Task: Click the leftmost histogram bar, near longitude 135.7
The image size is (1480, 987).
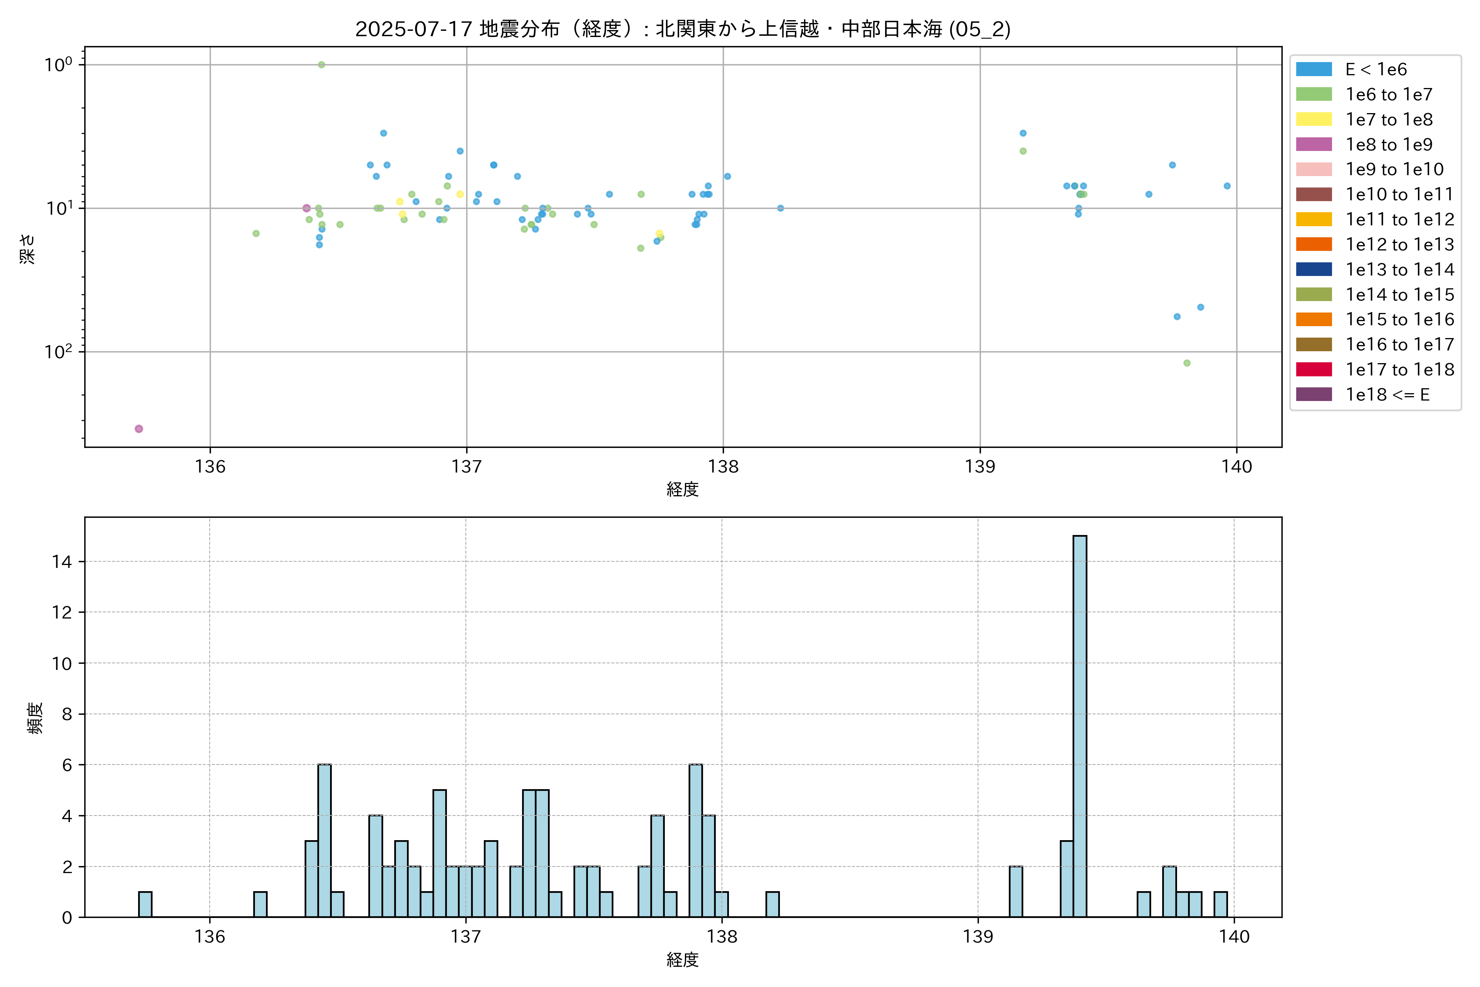Action: click(x=146, y=904)
